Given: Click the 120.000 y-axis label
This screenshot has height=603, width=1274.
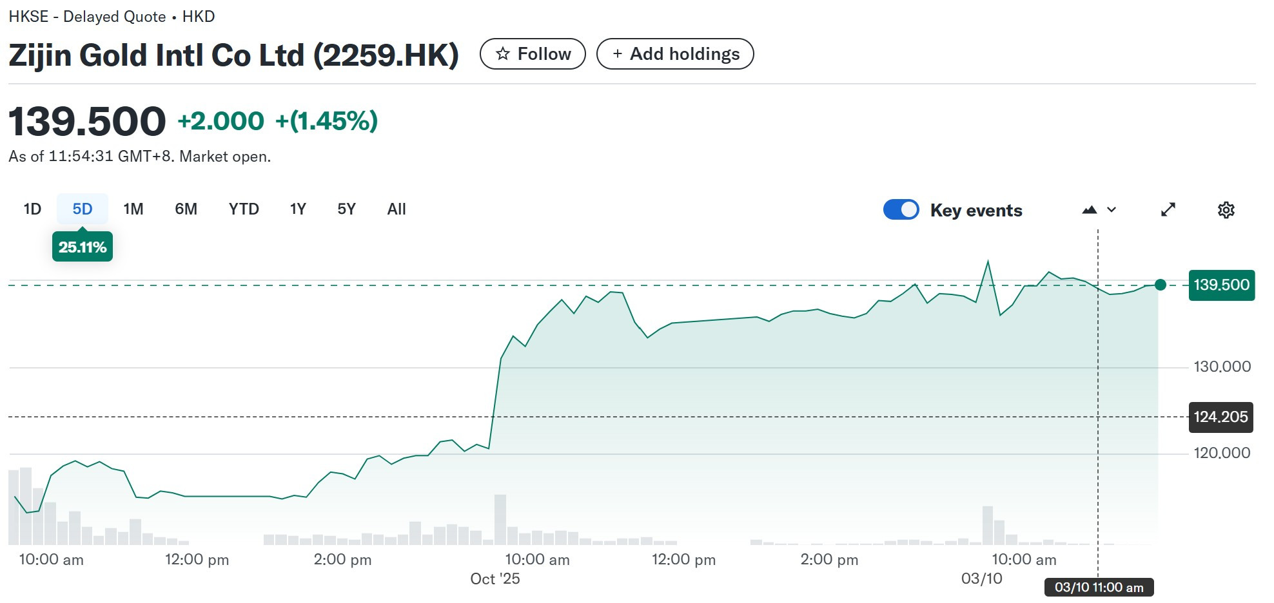Looking at the screenshot, I should coord(1222,453).
